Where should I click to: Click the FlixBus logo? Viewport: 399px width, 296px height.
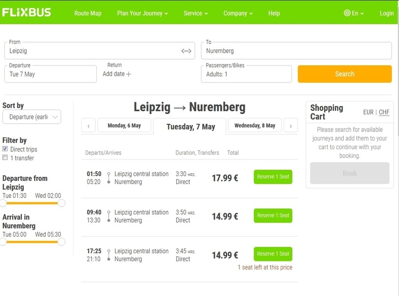click(x=27, y=13)
